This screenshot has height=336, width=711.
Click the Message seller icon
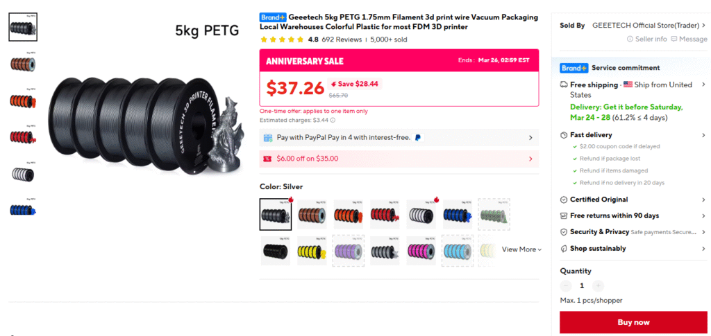[x=674, y=39]
